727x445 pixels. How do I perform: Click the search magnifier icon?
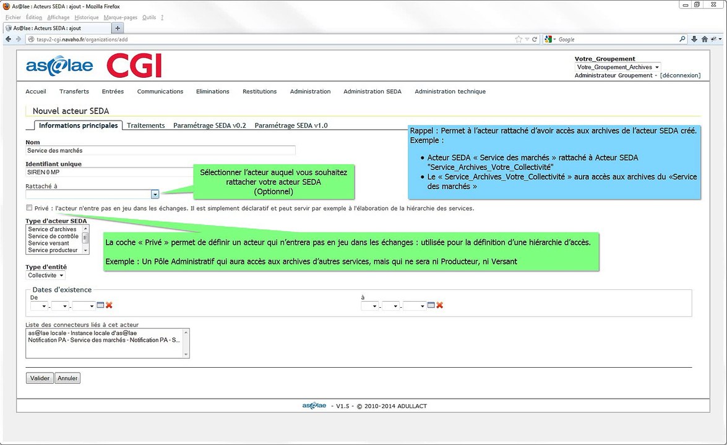682,40
